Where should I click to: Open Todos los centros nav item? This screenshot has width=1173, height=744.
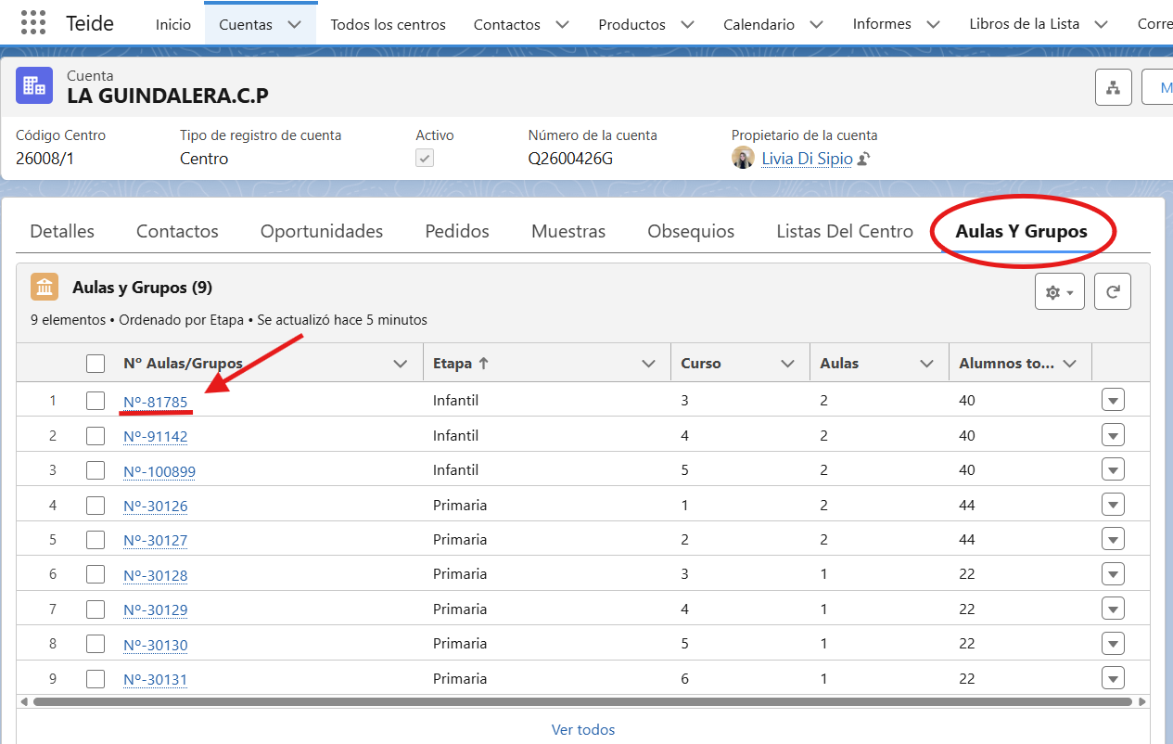388,24
